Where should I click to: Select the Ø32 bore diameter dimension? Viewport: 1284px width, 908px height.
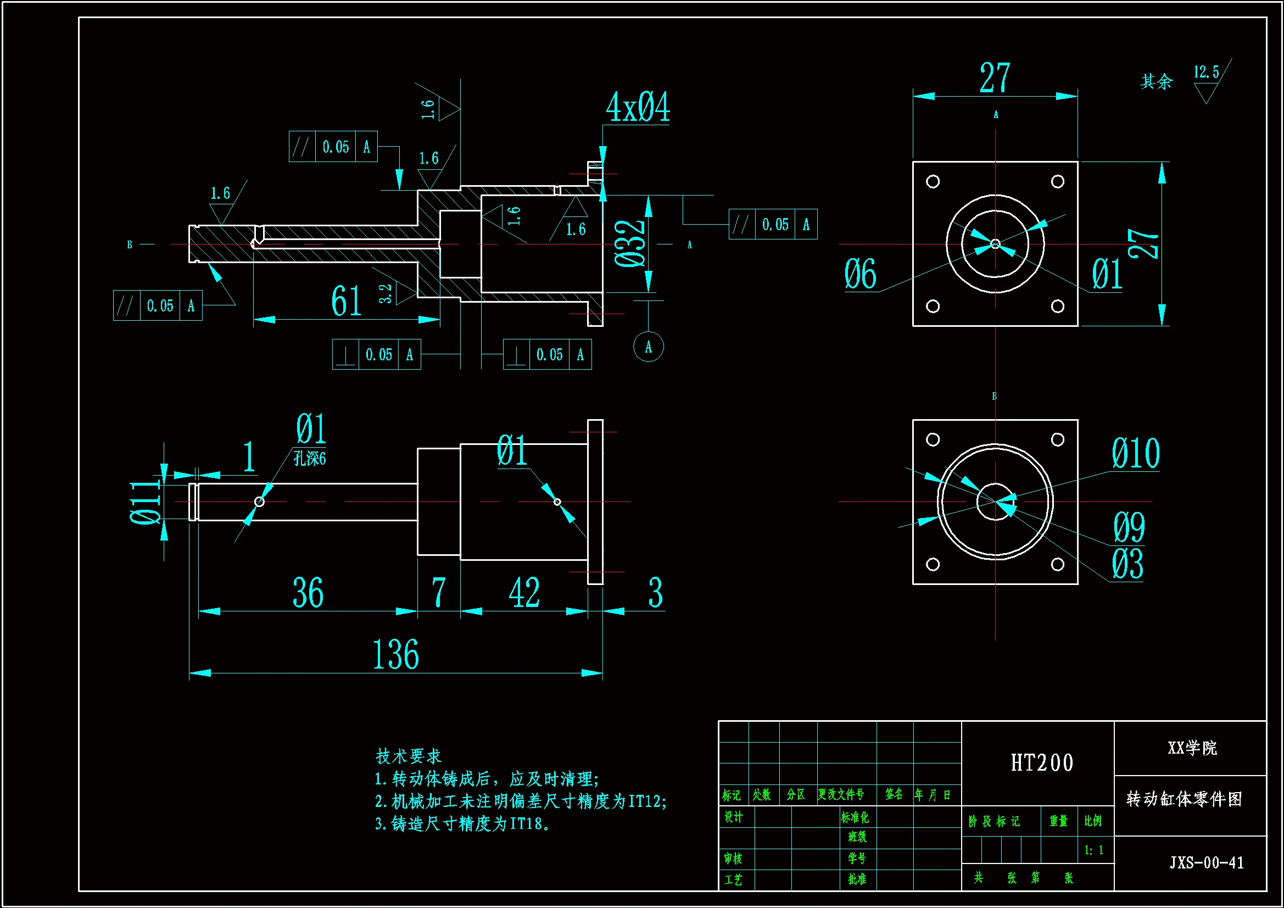pyautogui.click(x=630, y=243)
